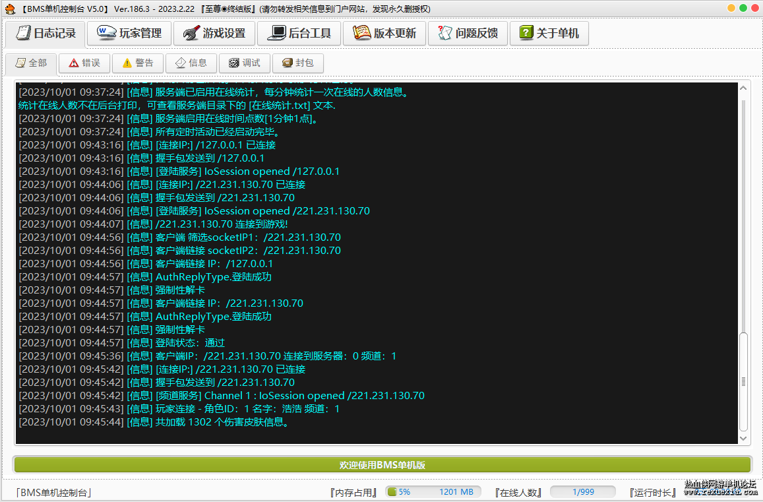Filter the log by 警告 entries

[x=138, y=63]
